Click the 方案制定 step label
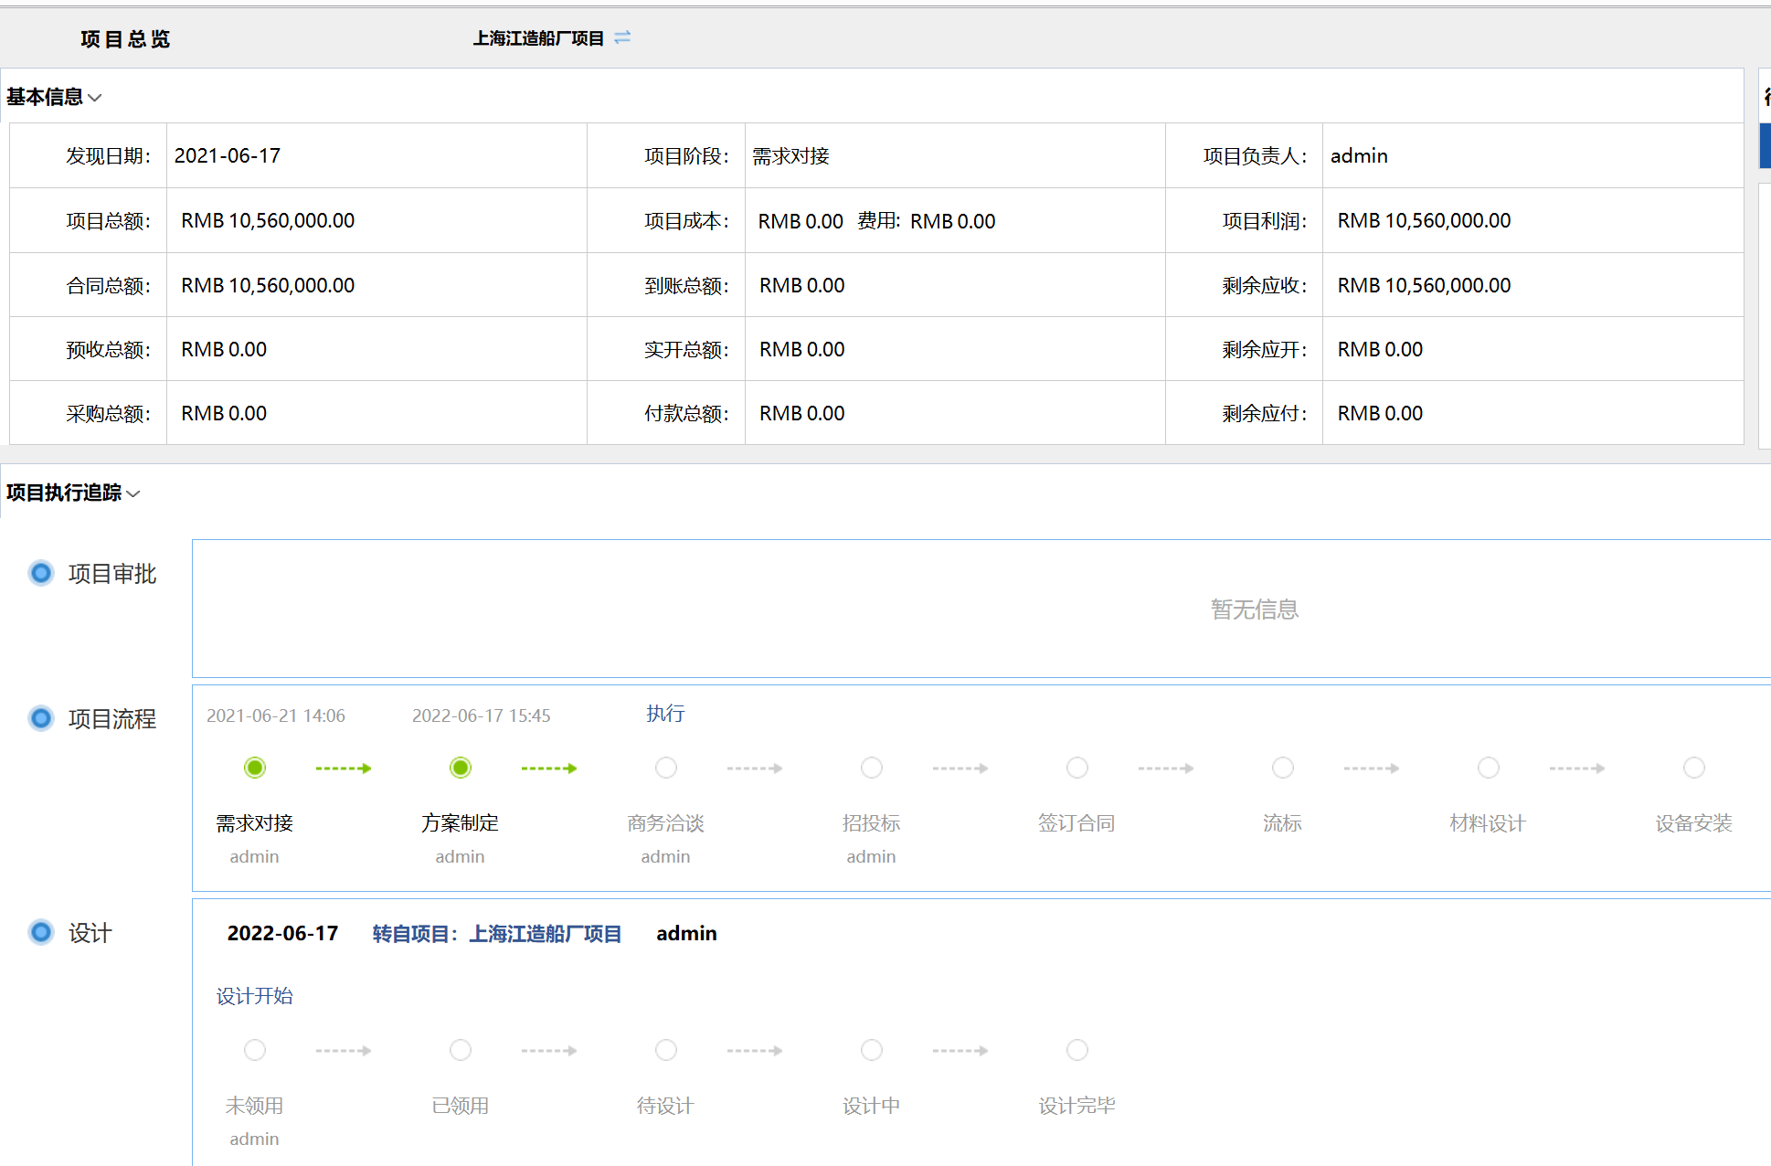Image resolution: width=1771 pixels, height=1166 pixels. (x=461, y=823)
